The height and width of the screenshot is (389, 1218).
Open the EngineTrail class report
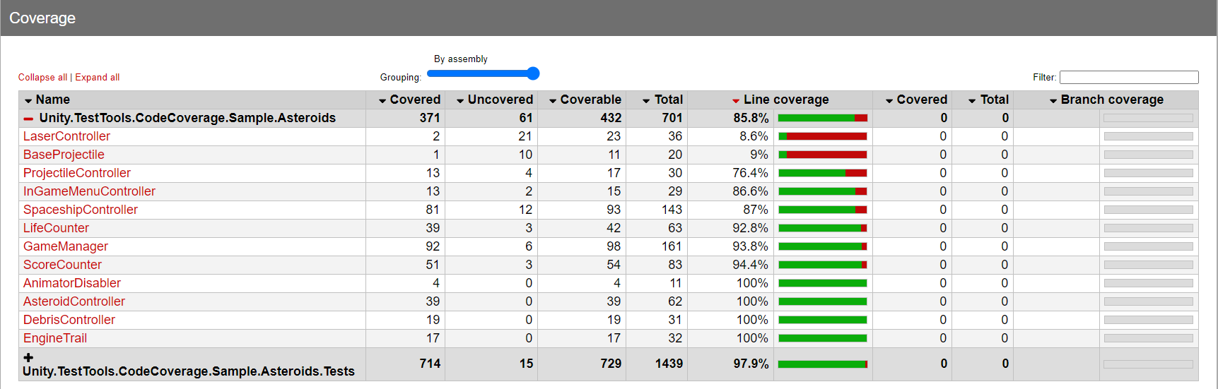(x=54, y=338)
